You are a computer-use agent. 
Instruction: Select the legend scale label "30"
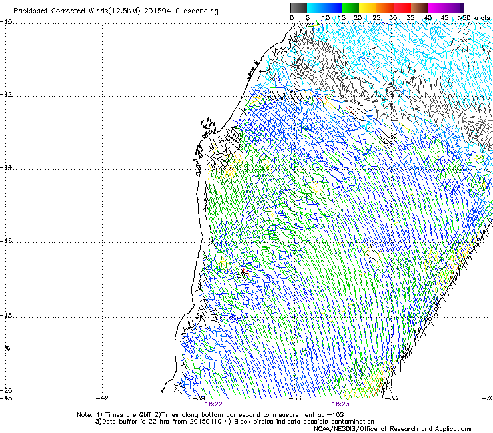(393, 18)
